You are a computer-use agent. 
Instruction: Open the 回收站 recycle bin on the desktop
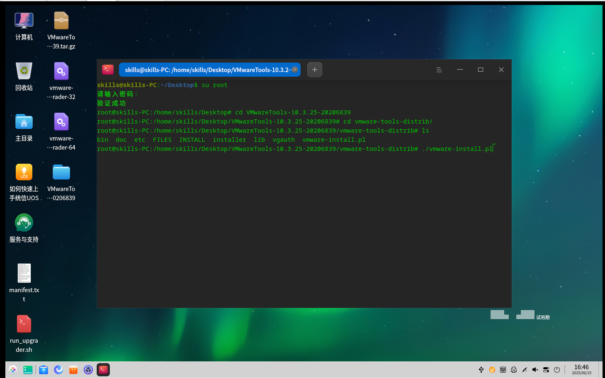pos(24,70)
